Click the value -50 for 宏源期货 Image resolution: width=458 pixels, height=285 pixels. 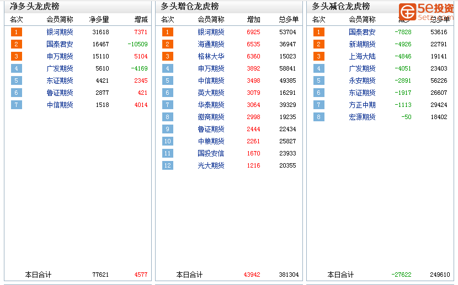(406, 117)
